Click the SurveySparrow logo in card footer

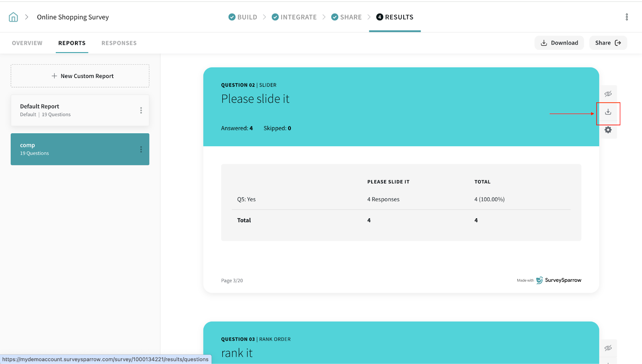(559, 280)
